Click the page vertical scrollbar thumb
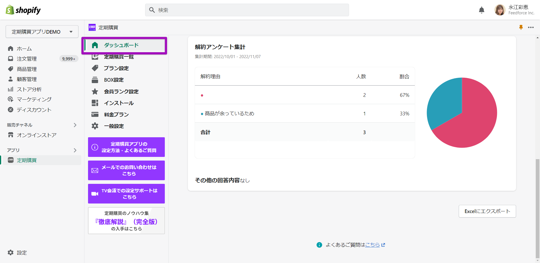The height and width of the screenshot is (263, 540). click(537, 209)
